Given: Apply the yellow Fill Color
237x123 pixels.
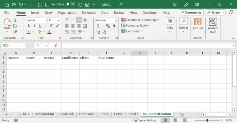Looking at the screenshot, I should pos(40,32).
